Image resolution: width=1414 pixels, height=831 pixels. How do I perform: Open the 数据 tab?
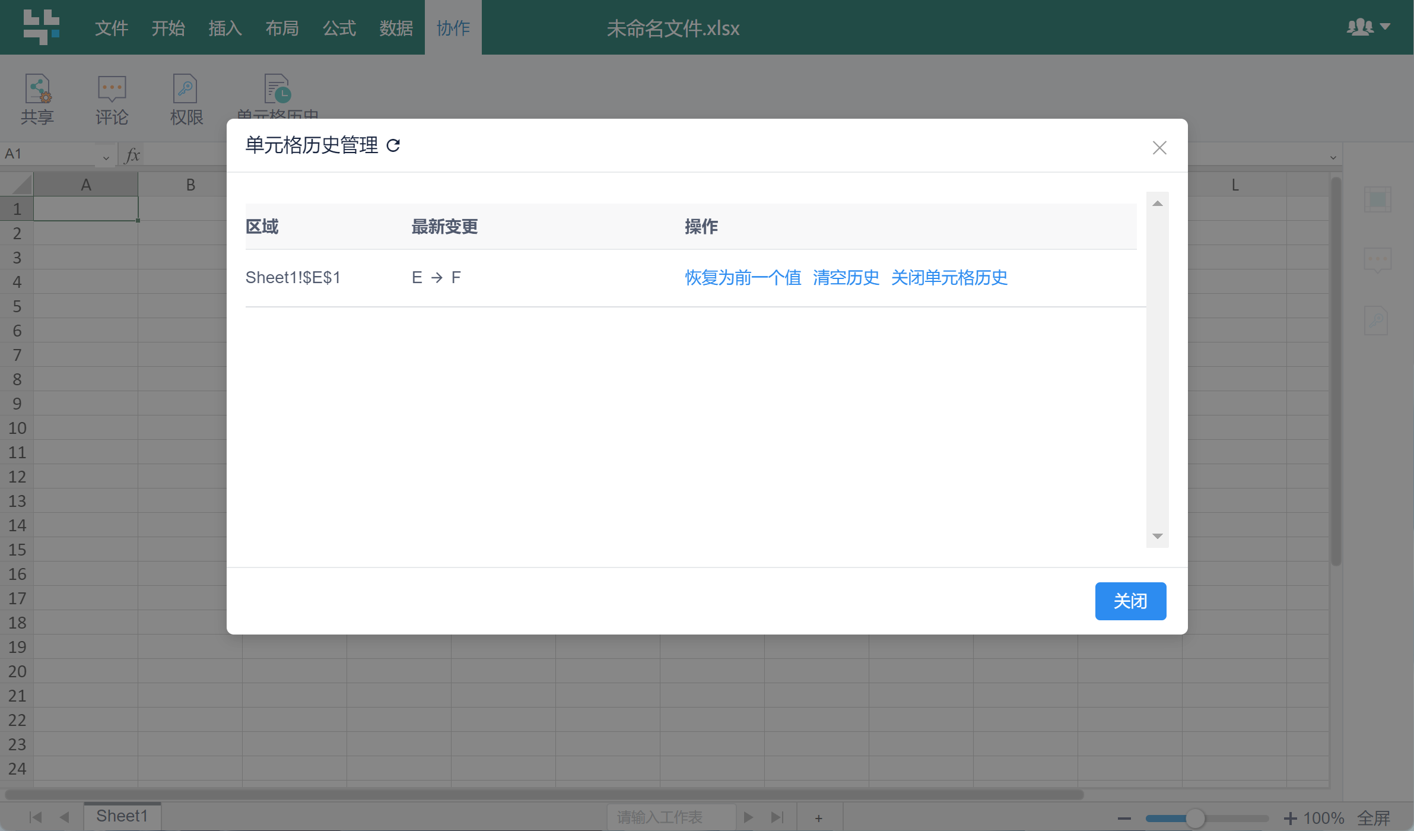tap(396, 28)
